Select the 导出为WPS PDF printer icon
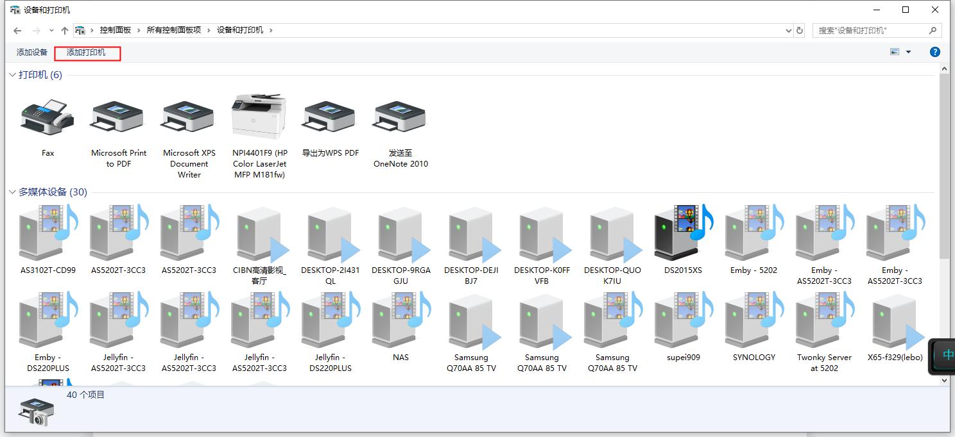955x437 pixels. point(330,118)
